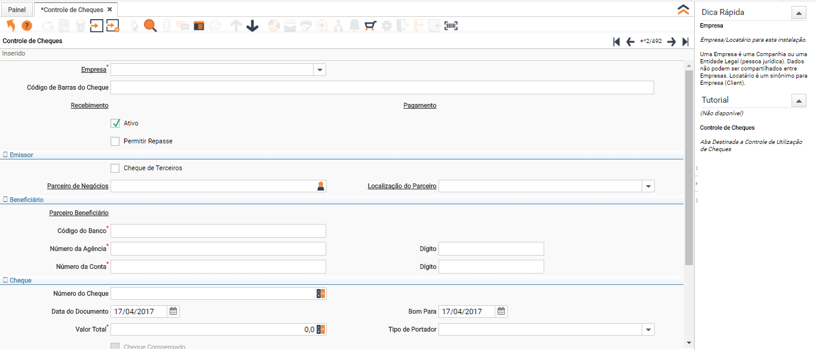This screenshot has height=350, width=816.
Task: Open Help via the question mark icon
Action: (x=27, y=26)
